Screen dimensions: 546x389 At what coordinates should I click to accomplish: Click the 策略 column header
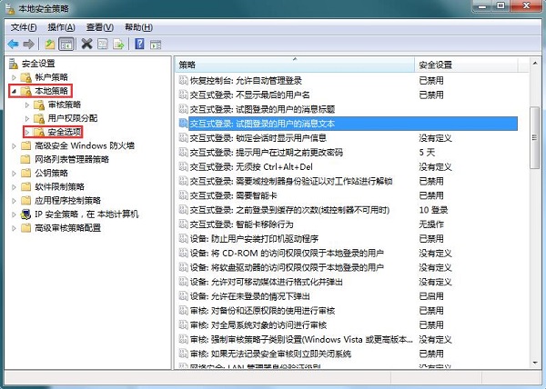(291, 65)
